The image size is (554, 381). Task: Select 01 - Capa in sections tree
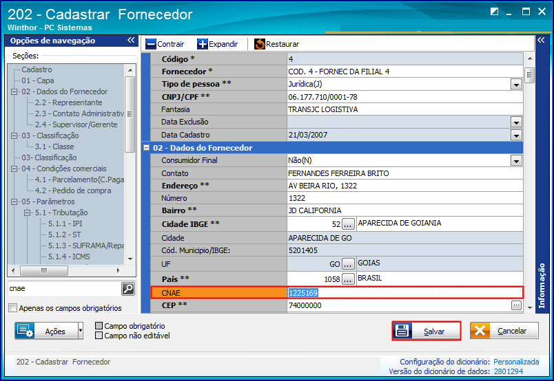pyautogui.click(x=38, y=80)
